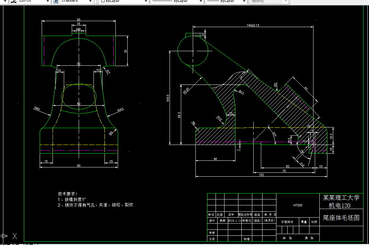
Task: Click the 审核 cell in title block
Action: (x=212, y=233)
